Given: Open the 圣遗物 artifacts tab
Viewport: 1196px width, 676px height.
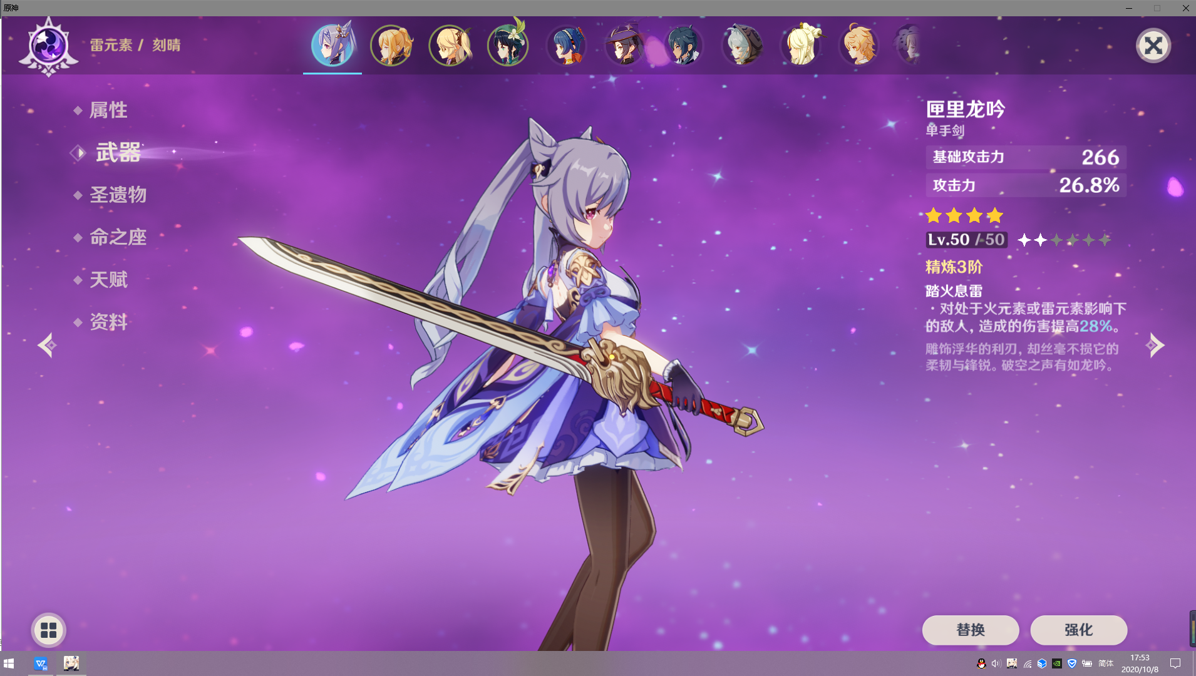Looking at the screenshot, I should point(118,195).
